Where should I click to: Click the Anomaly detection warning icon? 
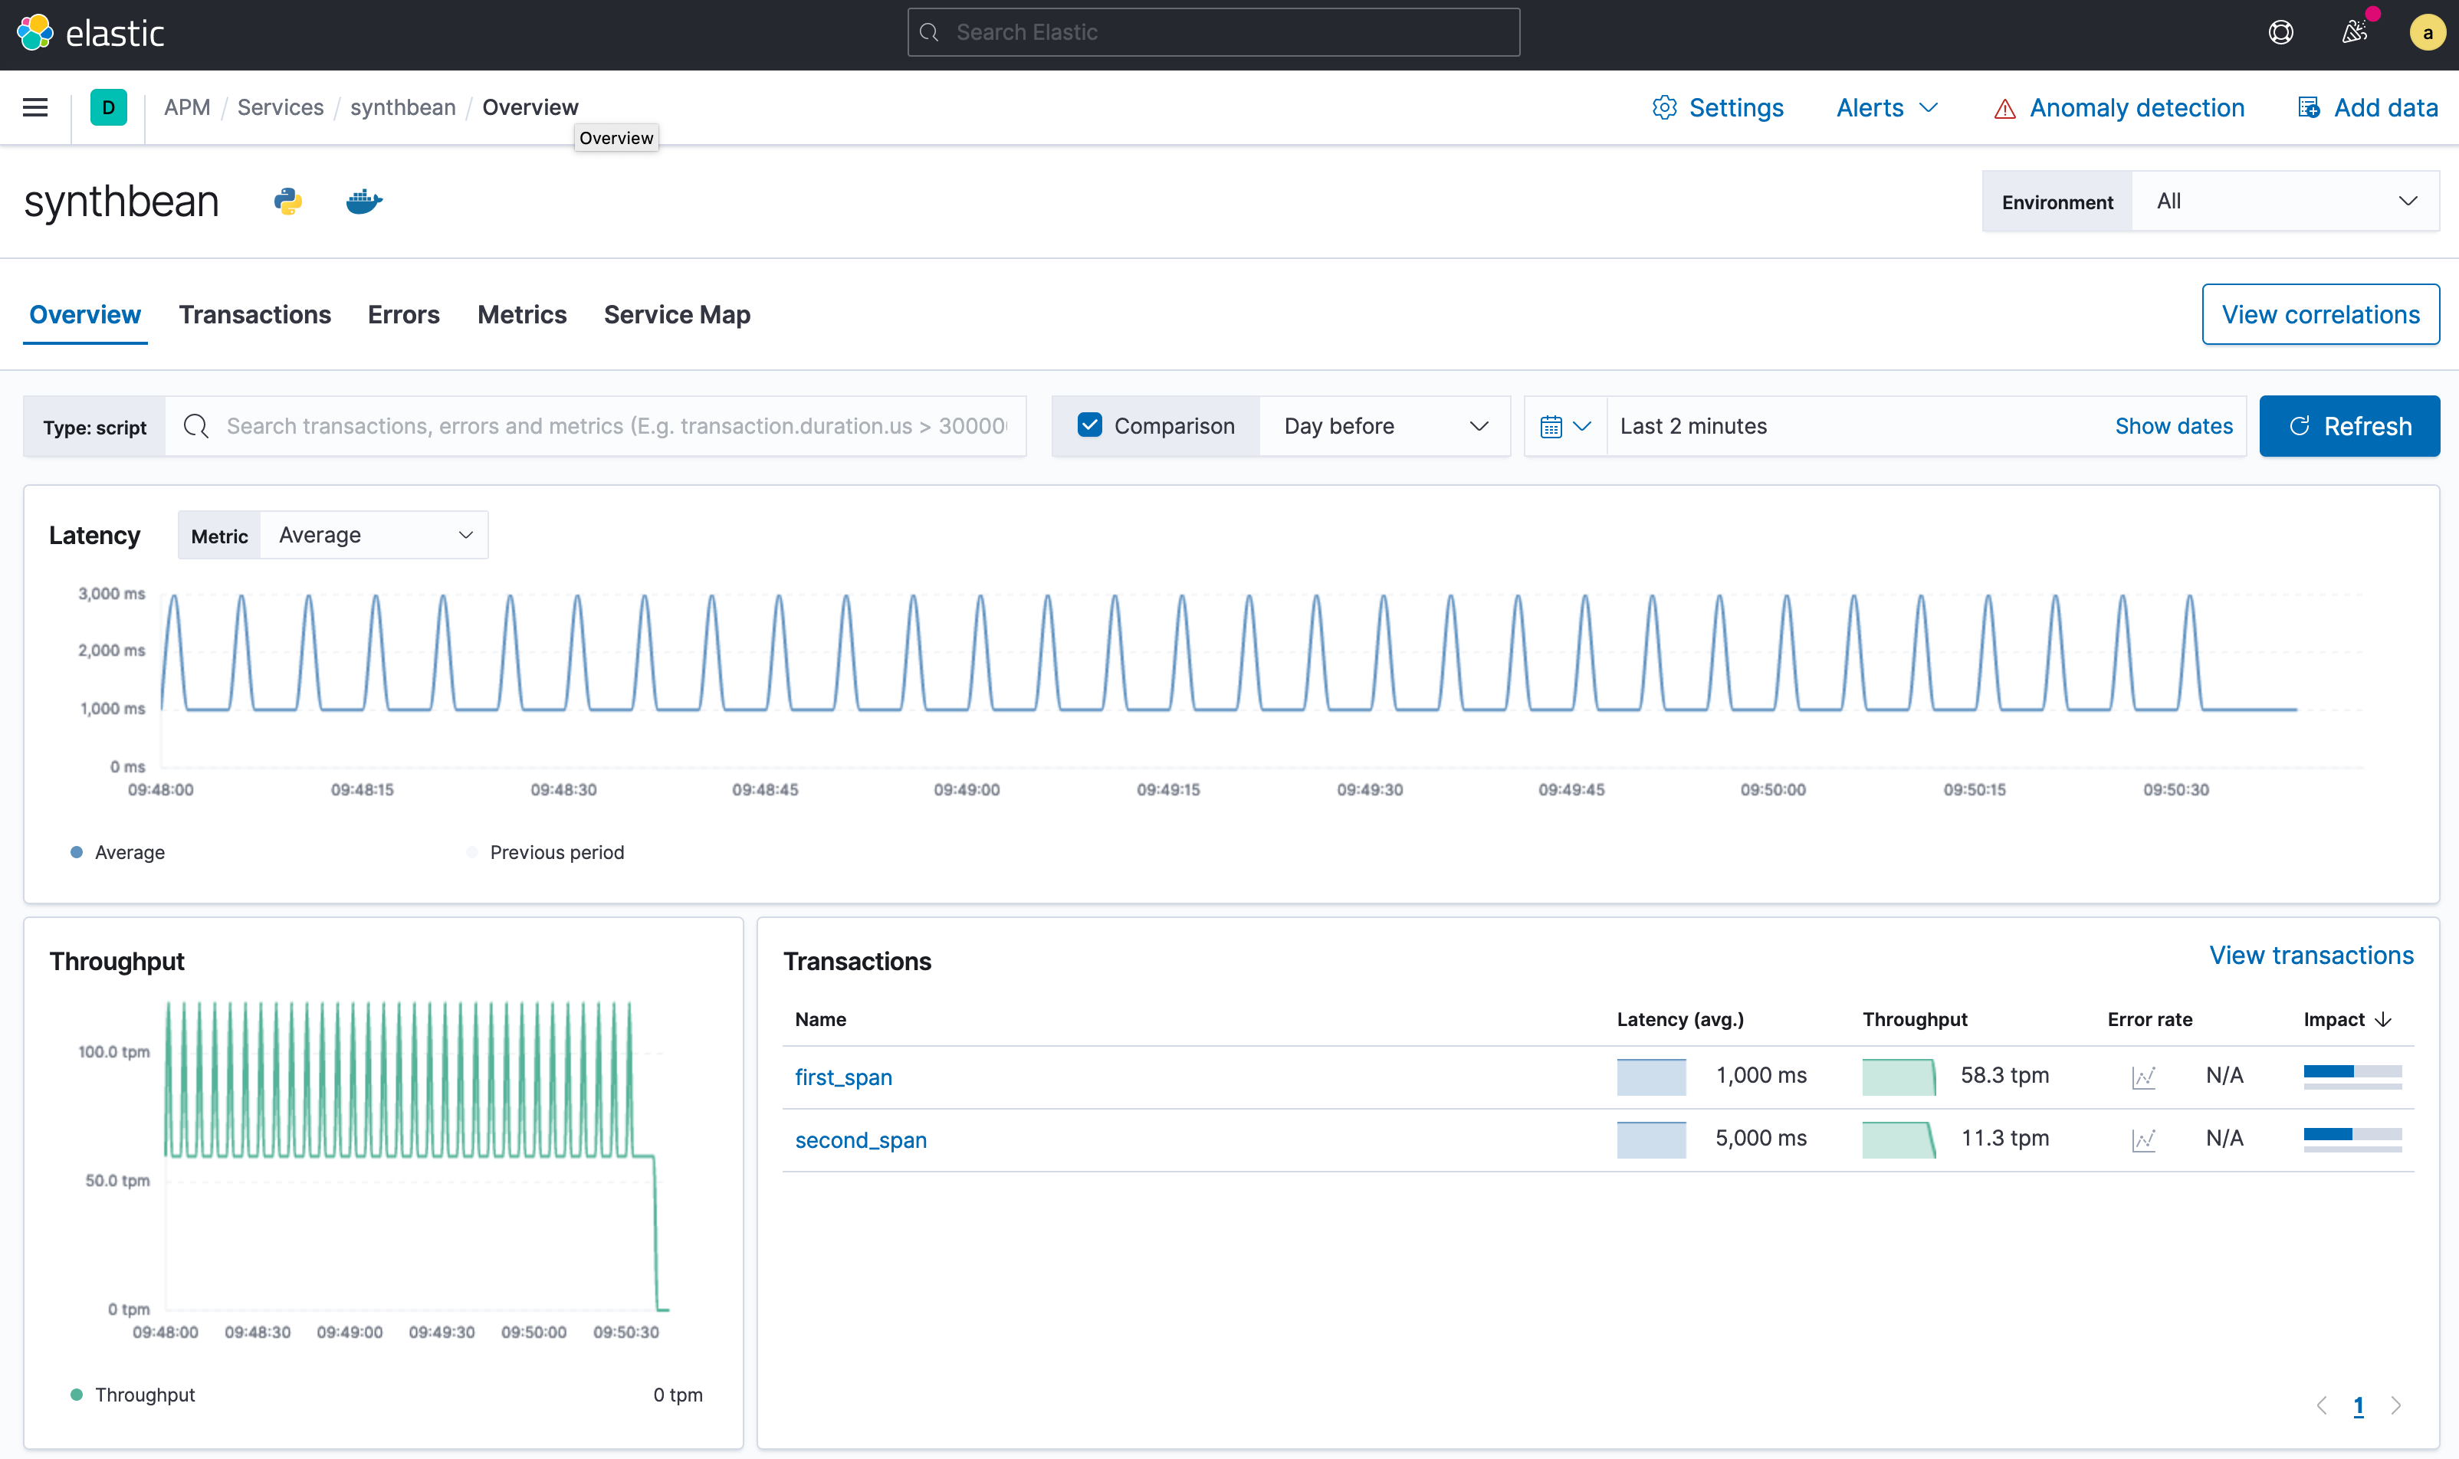coord(2004,108)
